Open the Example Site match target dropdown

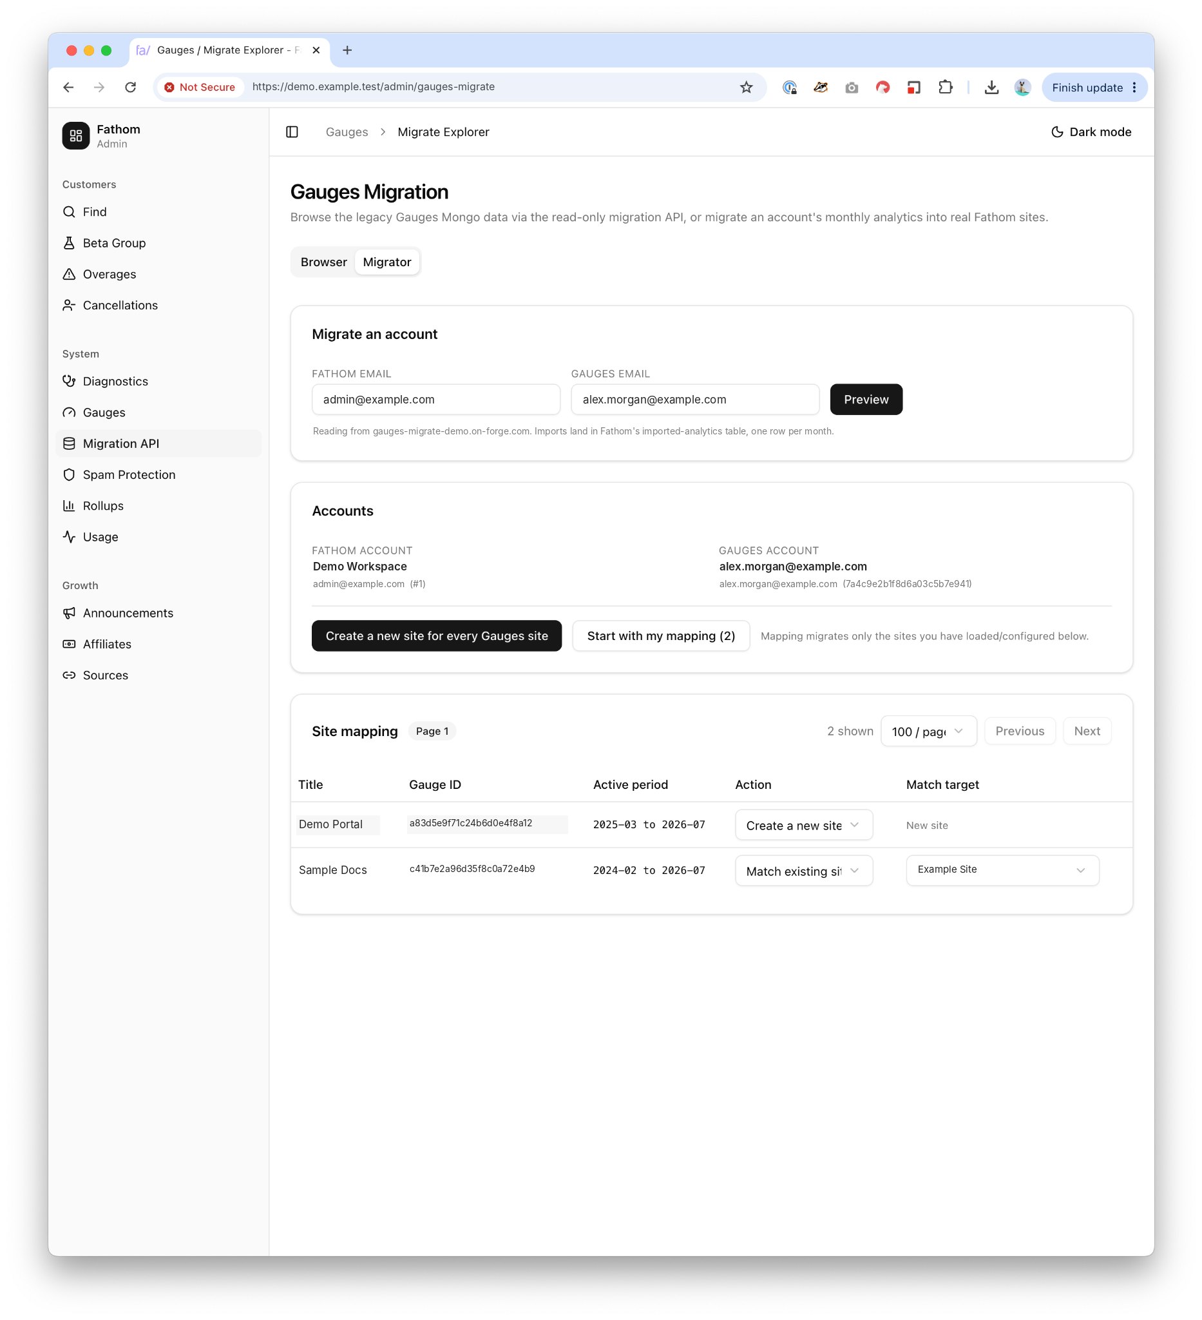tap(1002, 870)
